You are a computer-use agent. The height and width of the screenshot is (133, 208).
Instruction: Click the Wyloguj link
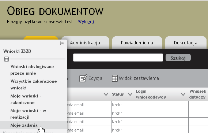point(86,22)
